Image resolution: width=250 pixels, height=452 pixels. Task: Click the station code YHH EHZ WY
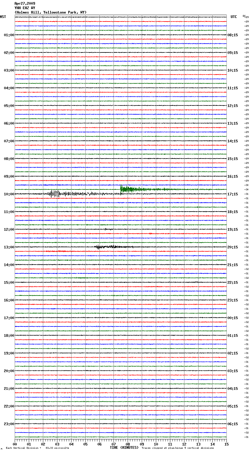(x=25, y=8)
